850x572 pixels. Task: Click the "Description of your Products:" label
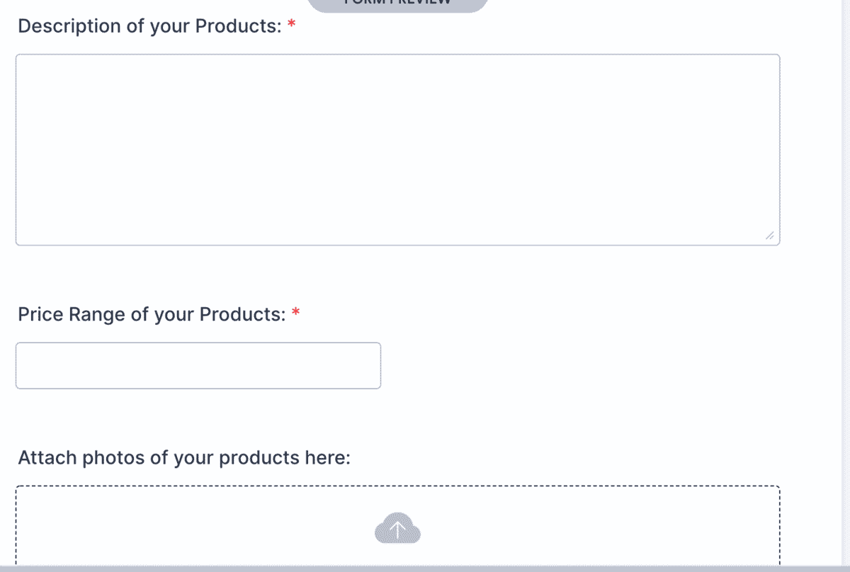click(x=149, y=26)
